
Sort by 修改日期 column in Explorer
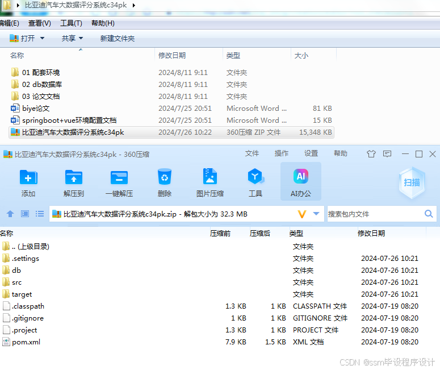click(172, 55)
